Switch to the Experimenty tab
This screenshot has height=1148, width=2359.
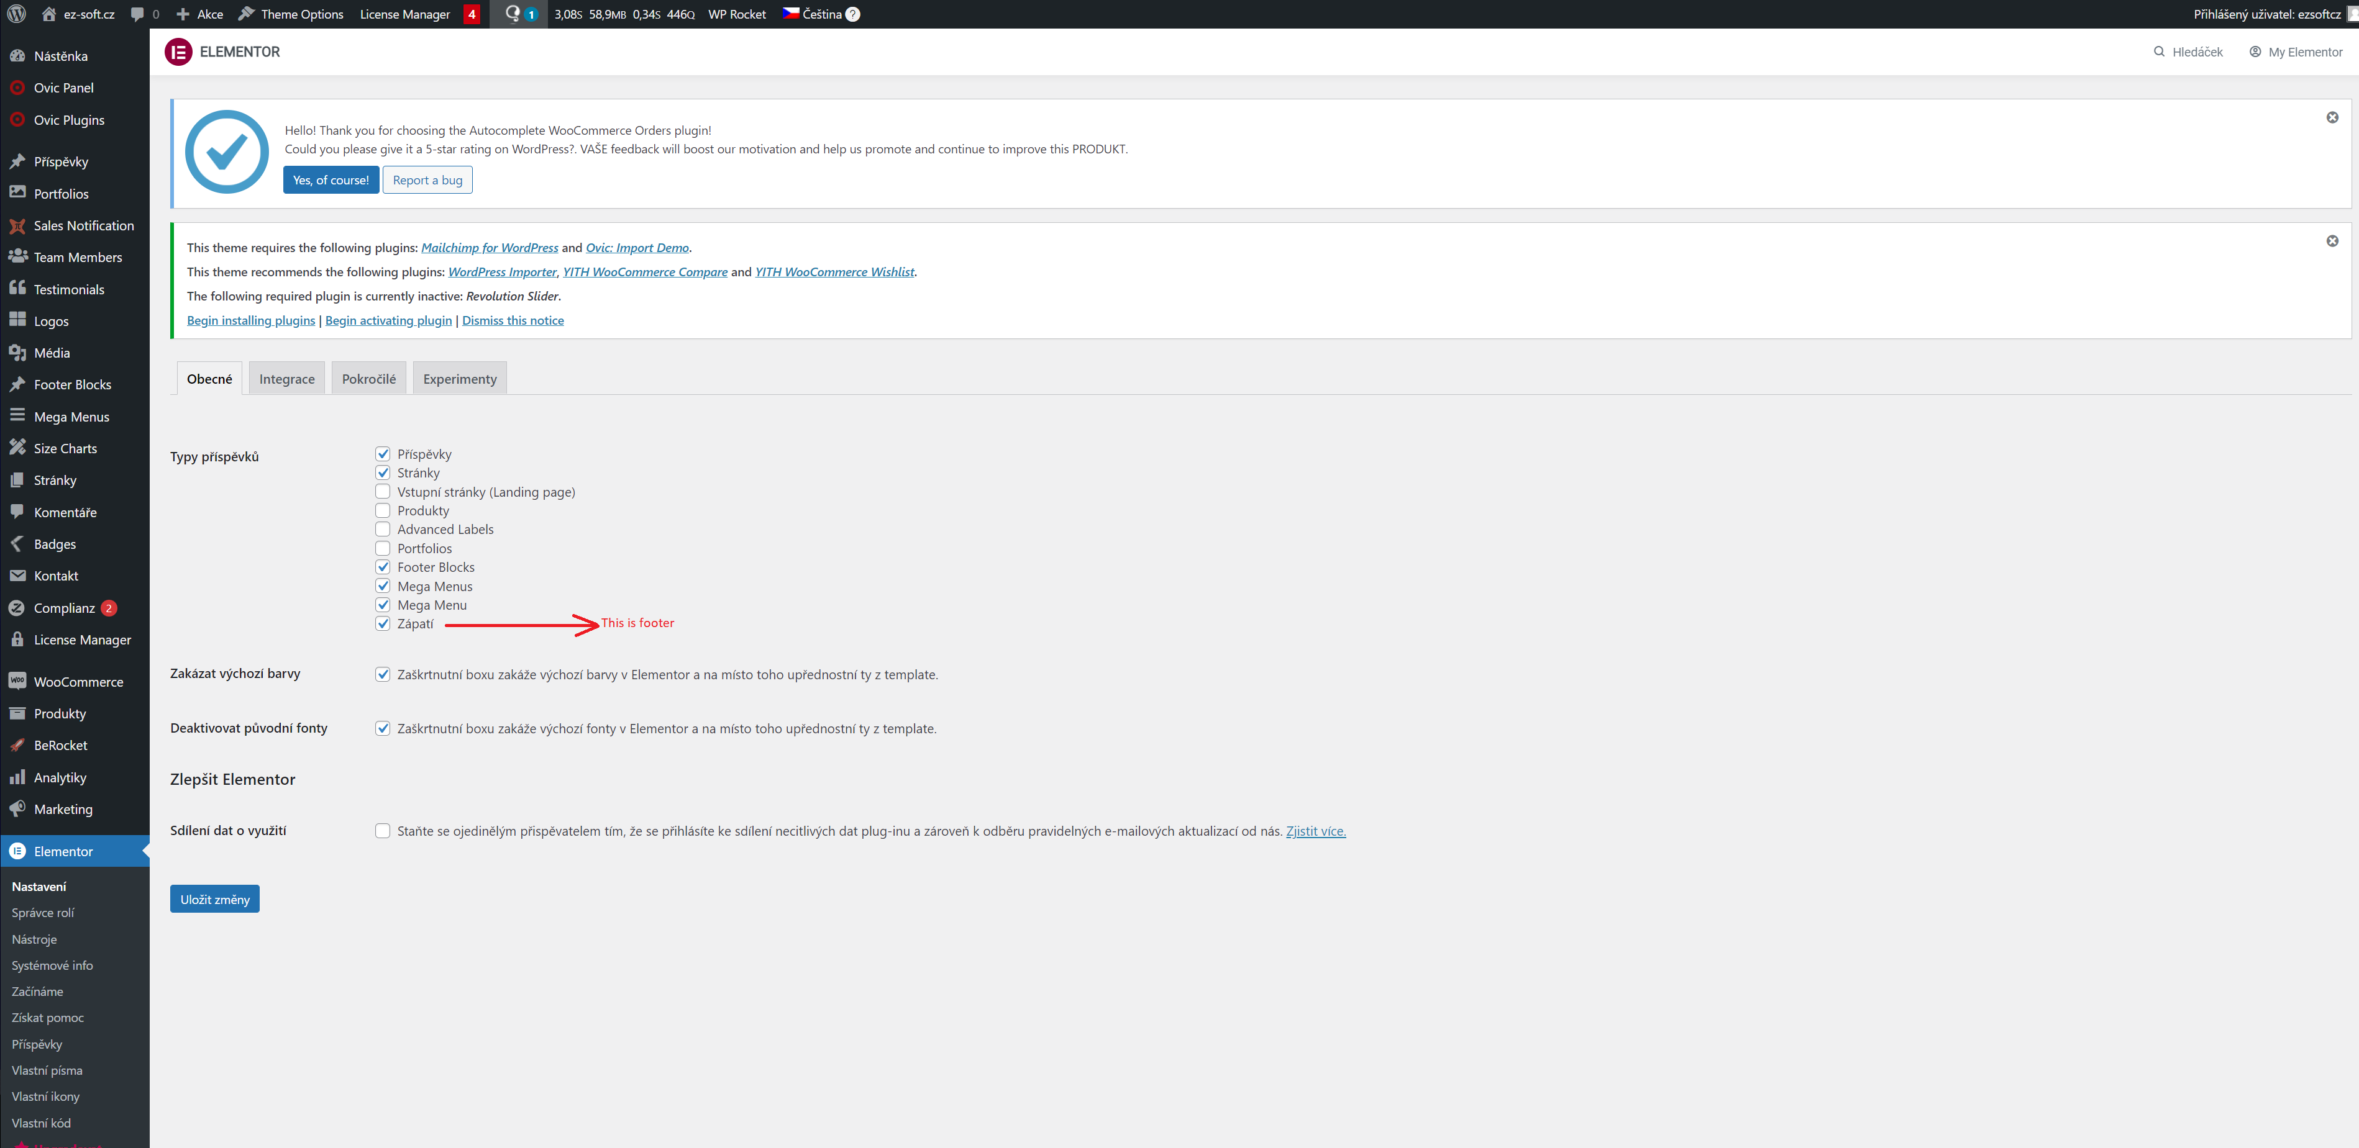pos(460,379)
